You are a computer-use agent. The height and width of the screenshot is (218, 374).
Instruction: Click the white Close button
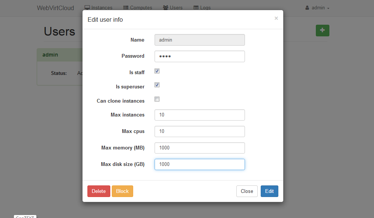(x=247, y=191)
